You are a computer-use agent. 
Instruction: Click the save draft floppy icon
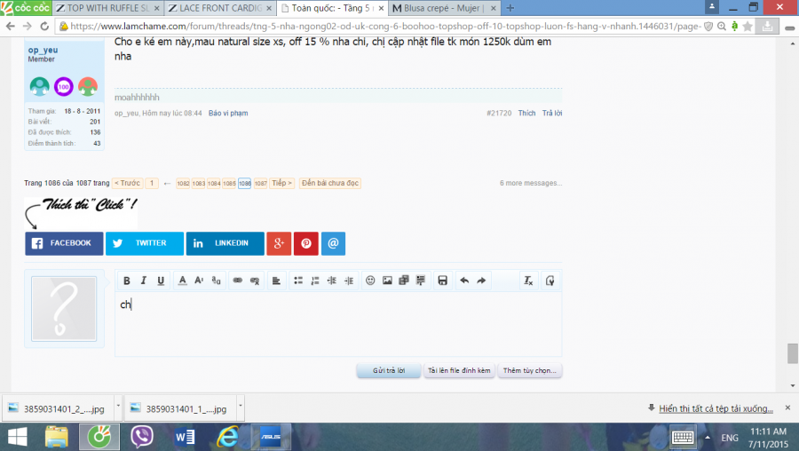click(442, 281)
